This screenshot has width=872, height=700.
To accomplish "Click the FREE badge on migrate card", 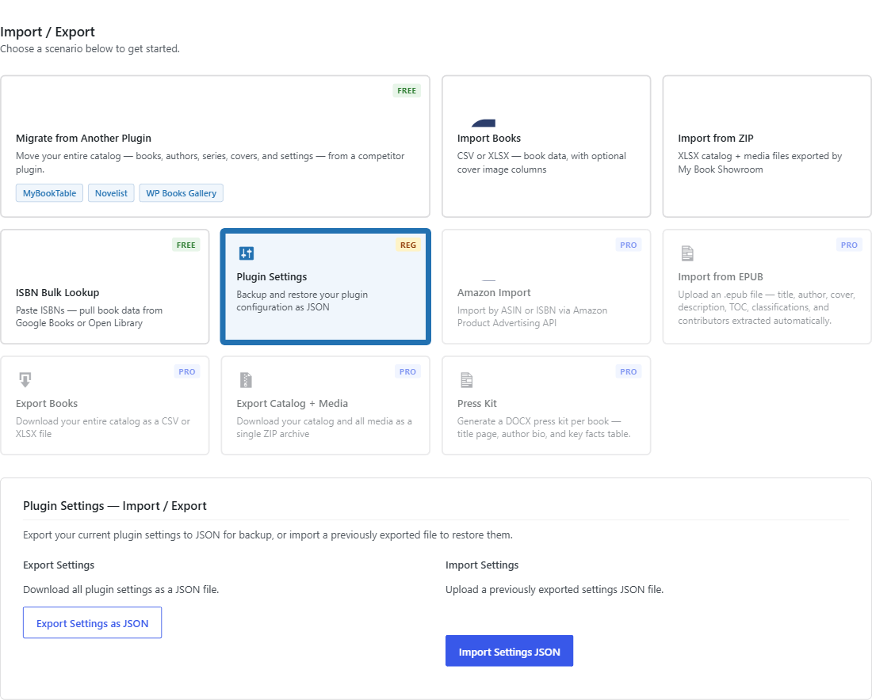I will (x=407, y=90).
